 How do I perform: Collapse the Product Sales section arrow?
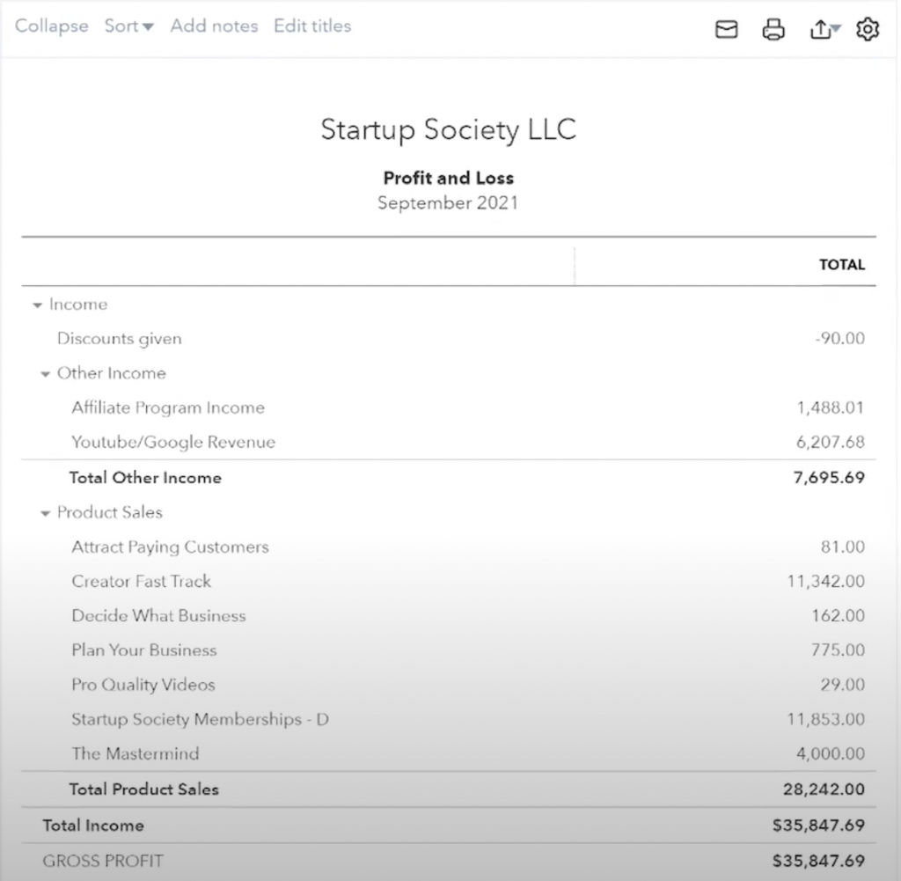(x=46, y=513)
